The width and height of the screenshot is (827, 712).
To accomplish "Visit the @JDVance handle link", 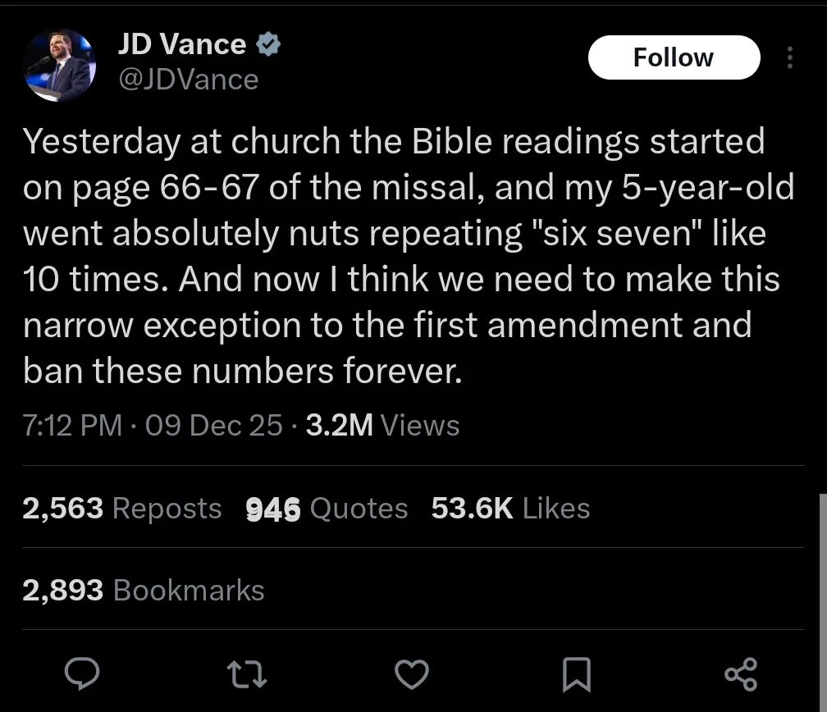I will tap(189, 80).
